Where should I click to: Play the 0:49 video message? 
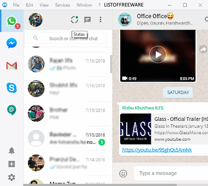[158, 55]
